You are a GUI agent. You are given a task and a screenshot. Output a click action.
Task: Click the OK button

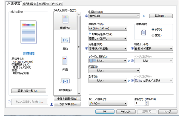pyautogui.click(x=105, y=112)
